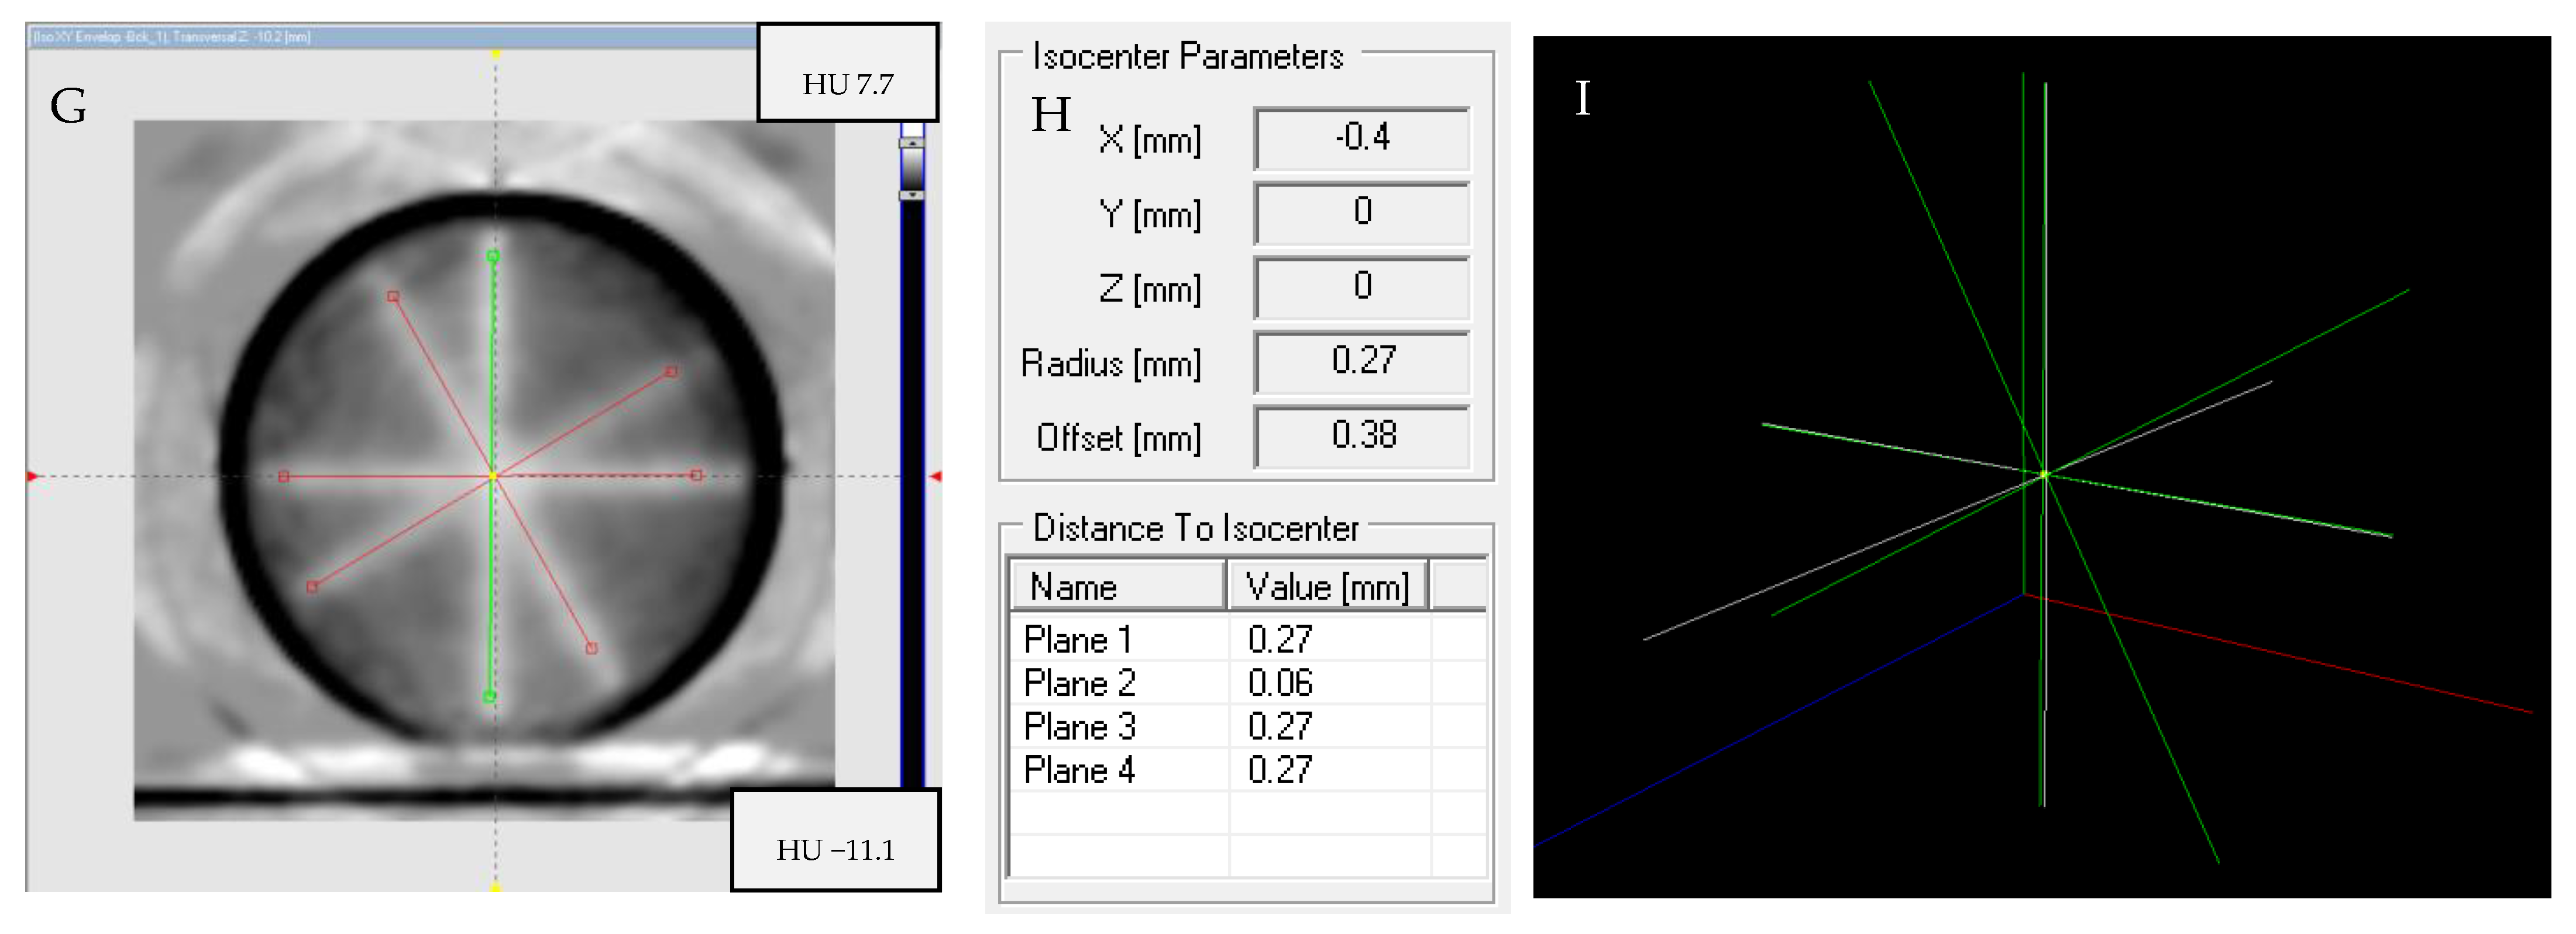This screenshot has width=2576, height=934.
Task: Click the Value [mm] column header
Action: coord(1327,586)
